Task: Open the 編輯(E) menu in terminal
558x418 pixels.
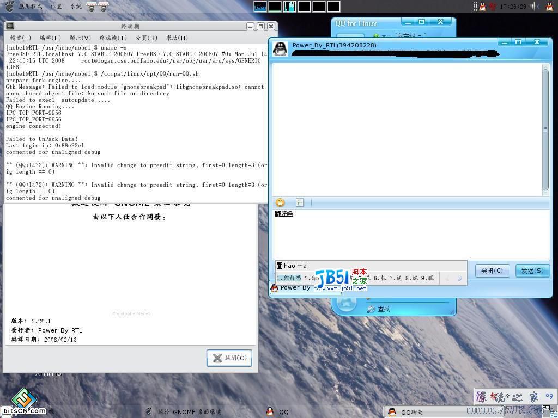Action: point(50,38)
